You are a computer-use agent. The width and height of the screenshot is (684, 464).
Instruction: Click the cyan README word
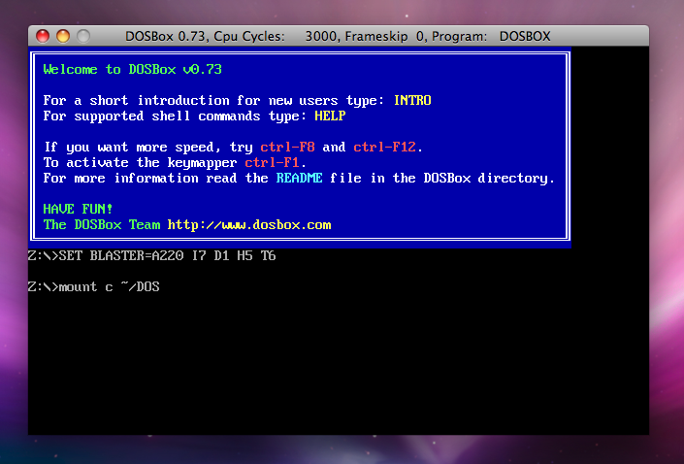[299, 178]
